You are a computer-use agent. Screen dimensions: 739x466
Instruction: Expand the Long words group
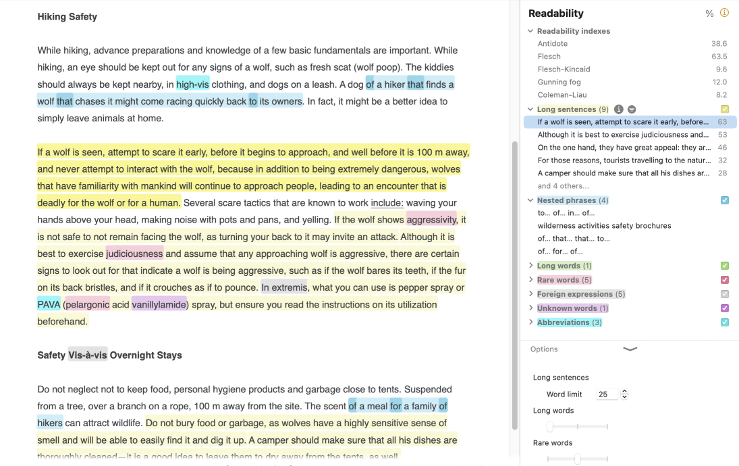(530, 266)
